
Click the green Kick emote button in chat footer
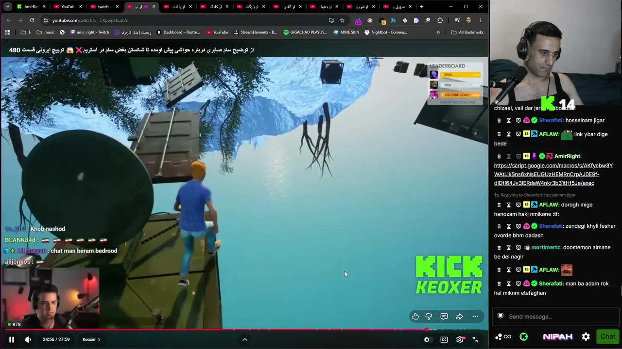click(523, 336)
